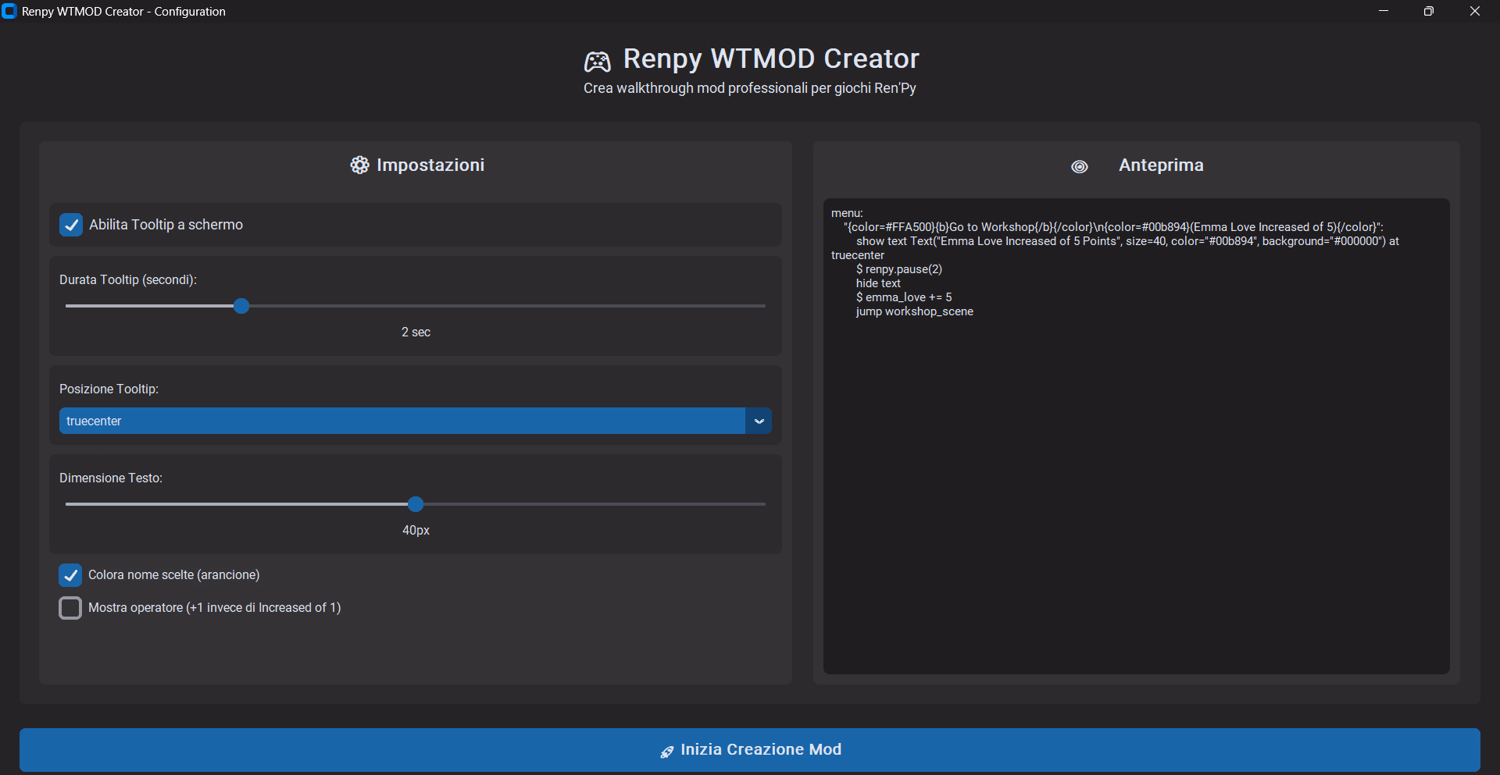Open the Posizione Tooltip dropdown arrow
Viewport: 1500px width, 775px height.
coord(759,421)
